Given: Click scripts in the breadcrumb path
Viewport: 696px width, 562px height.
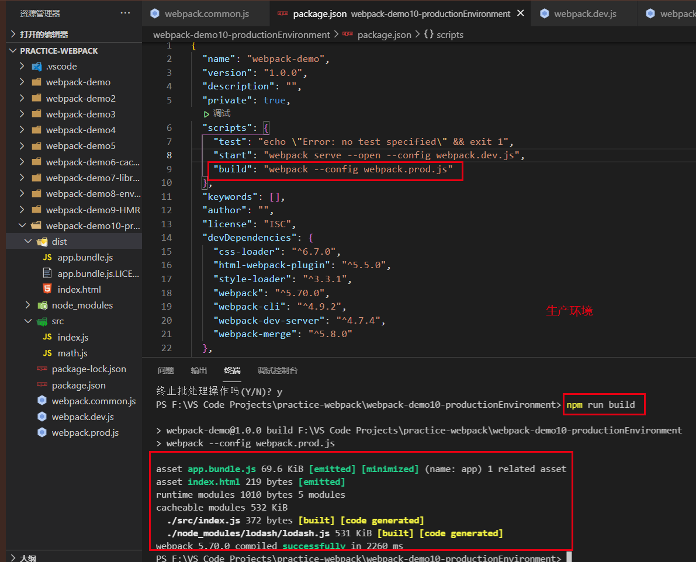Looking at the screenshot, I should (x=449, y=35).
